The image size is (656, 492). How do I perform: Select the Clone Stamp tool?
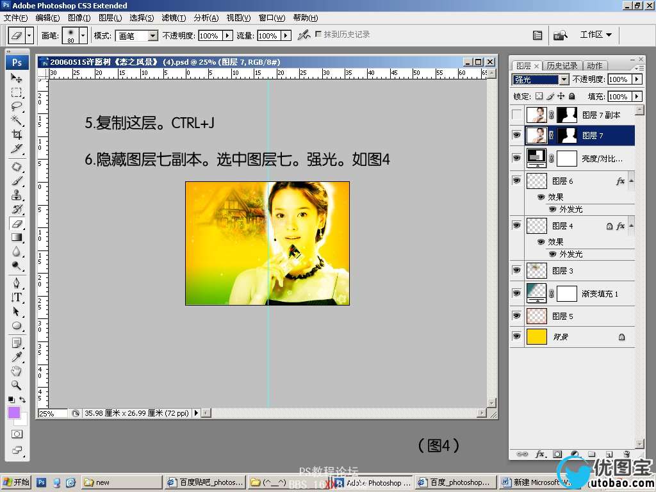point(16,195)
